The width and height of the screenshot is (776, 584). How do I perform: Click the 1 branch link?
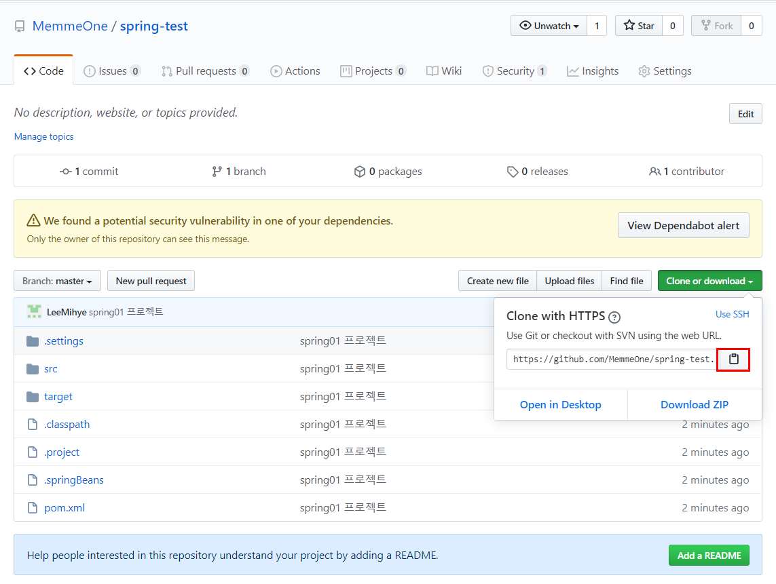239,172
